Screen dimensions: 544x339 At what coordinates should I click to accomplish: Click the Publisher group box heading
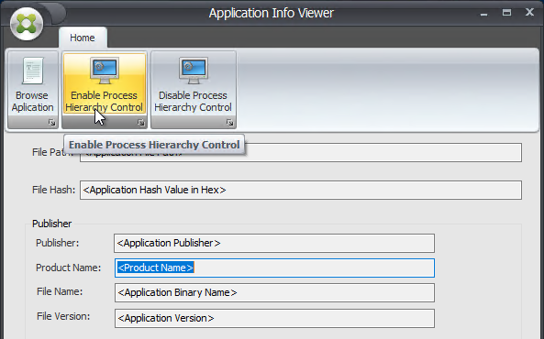pyautogui.click(x=52, y=224)
